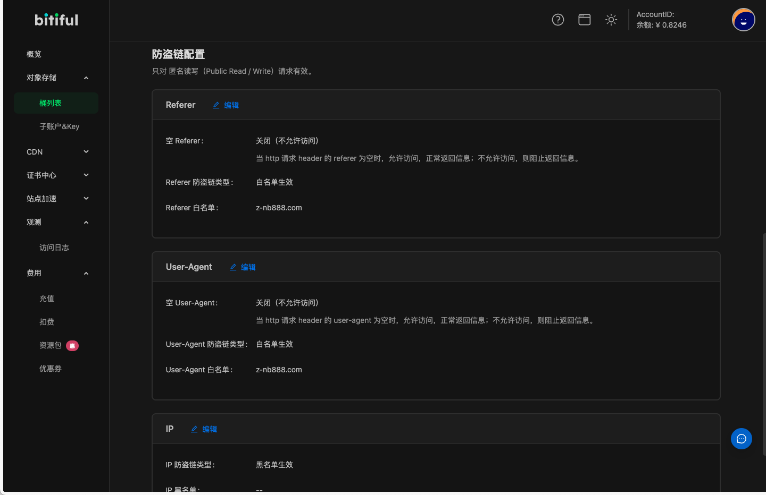Click the AccountID label in header
The height and width of the screenshot is (495, 766).
click(x=655, y=14)
